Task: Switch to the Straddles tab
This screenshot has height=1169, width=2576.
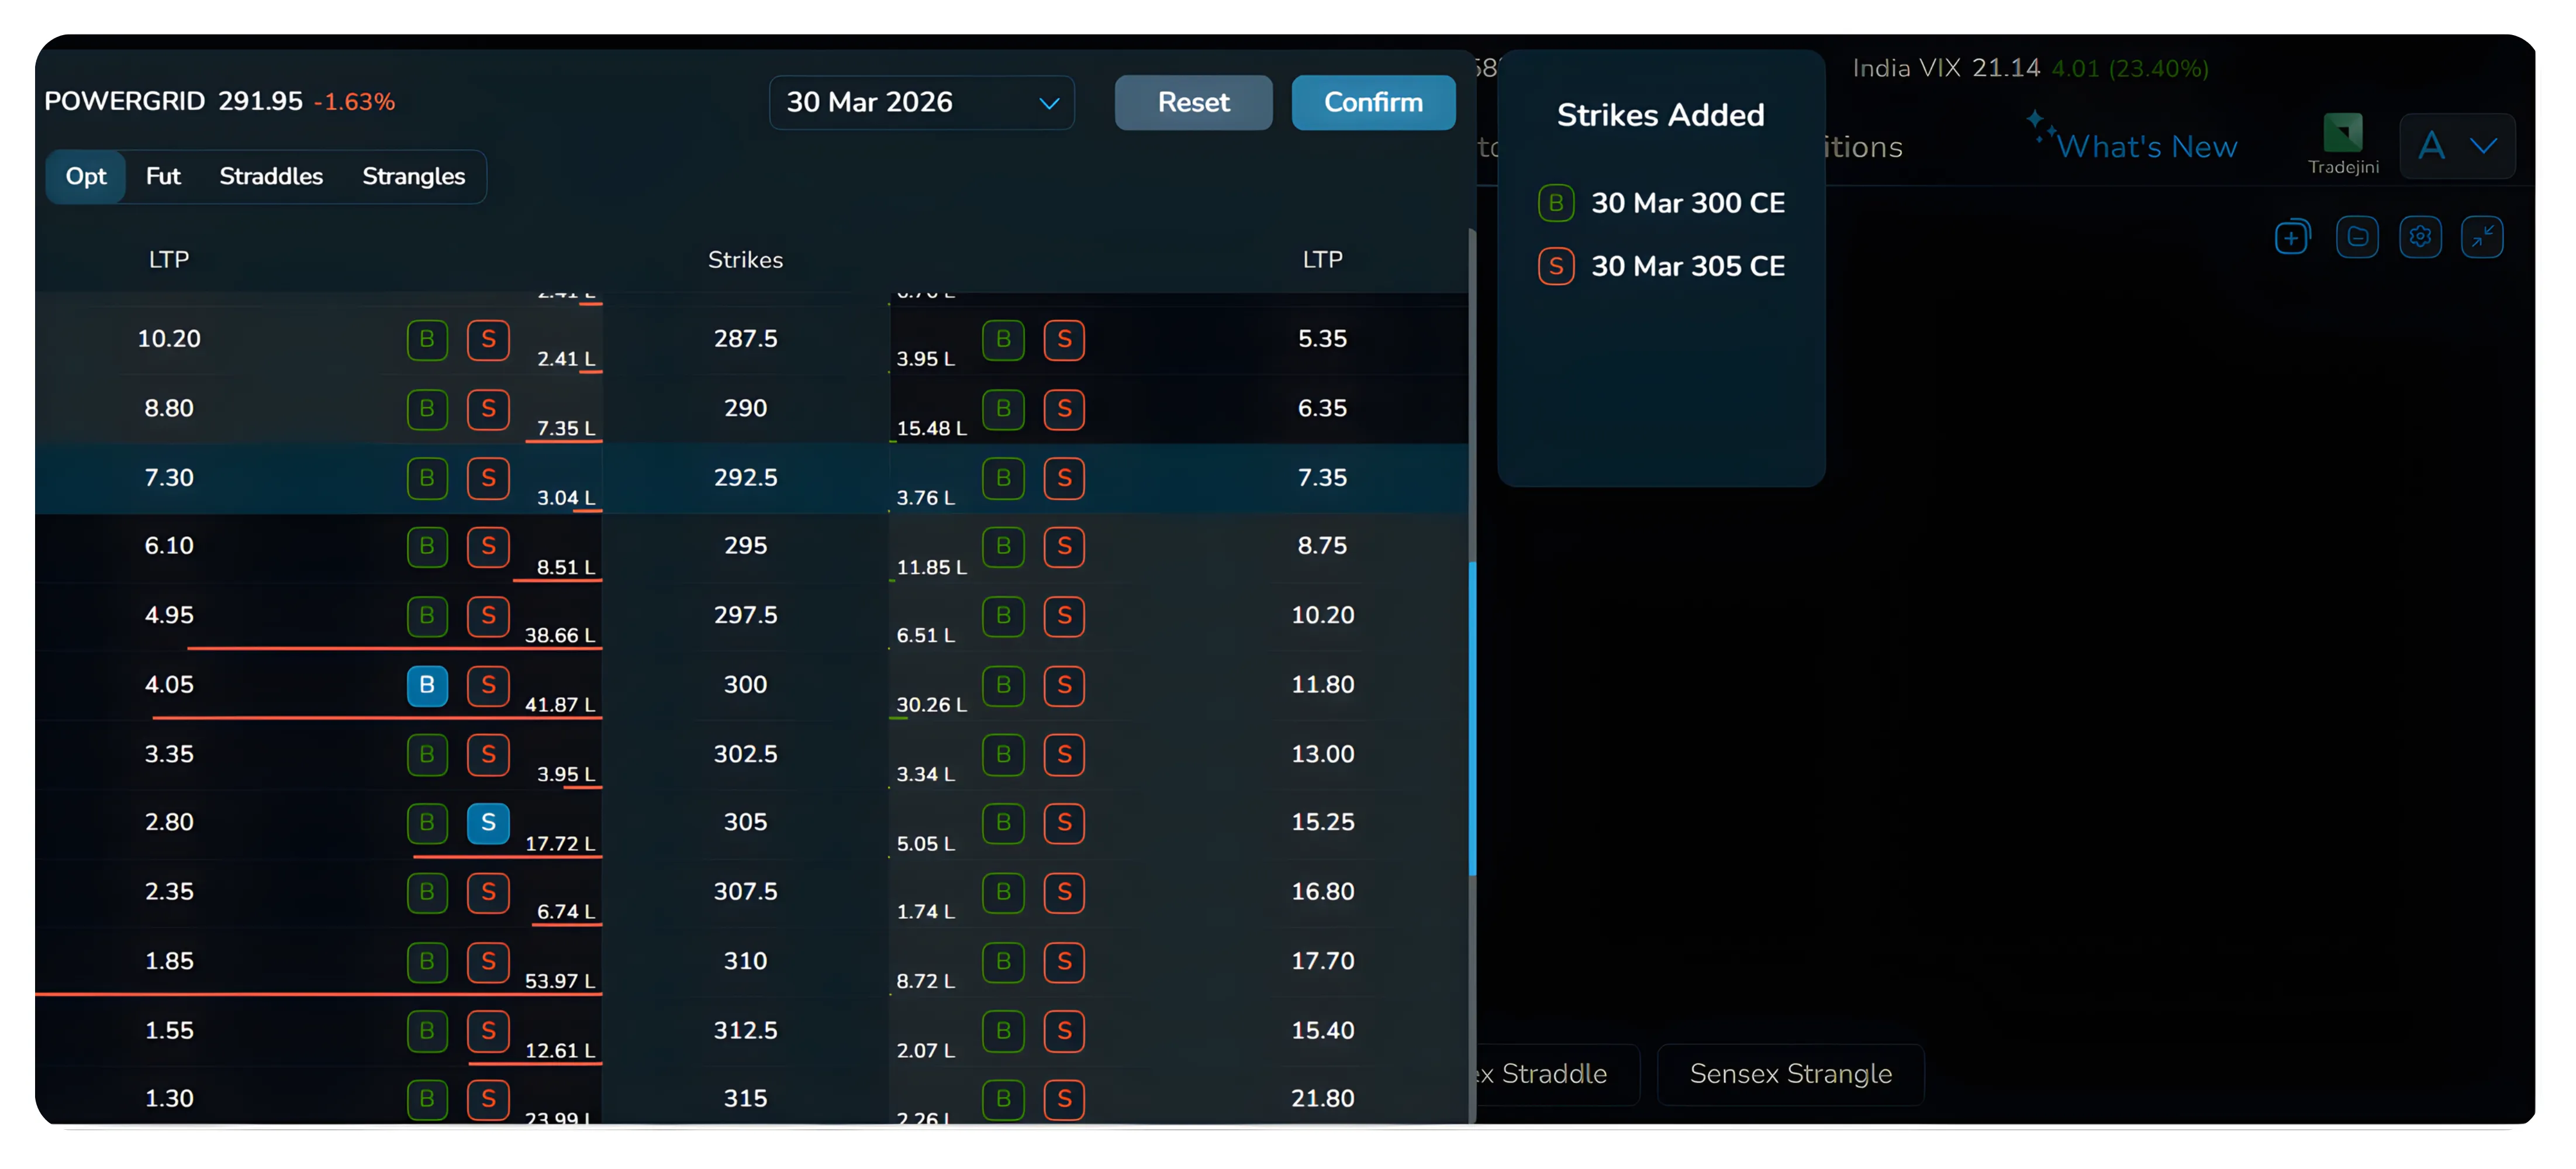Action: click(270, 176)
